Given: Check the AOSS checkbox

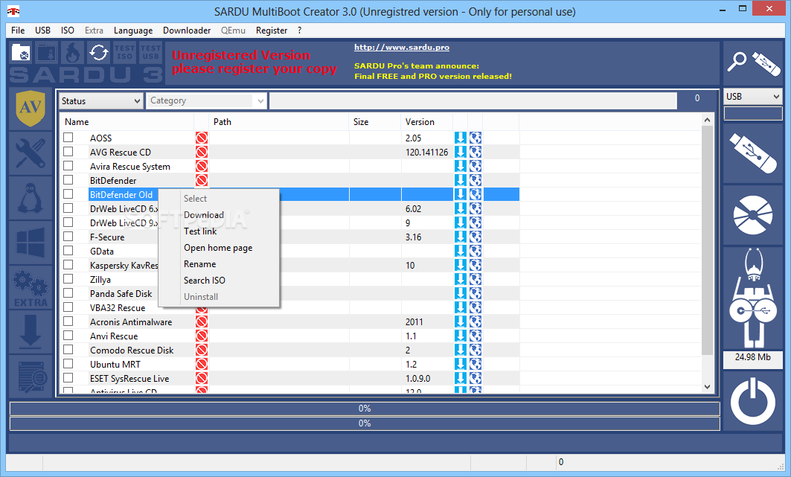Looking at the screenshot, I should (x=68, y=137).
